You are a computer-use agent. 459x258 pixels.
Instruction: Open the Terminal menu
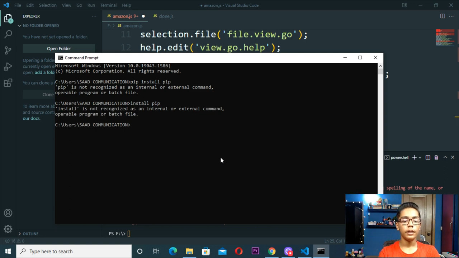coord(108,5)
